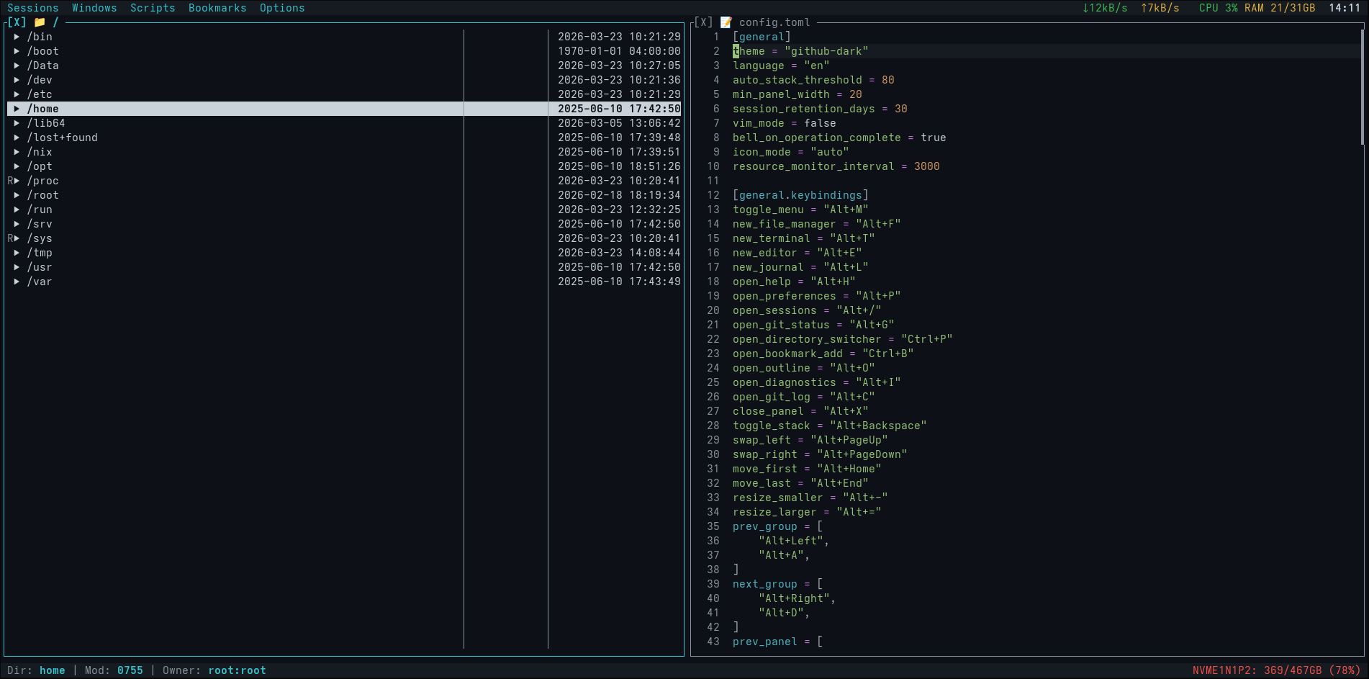Click the folder icon in the file manager header
The image size is (1369, 679).
click(40, 22)
